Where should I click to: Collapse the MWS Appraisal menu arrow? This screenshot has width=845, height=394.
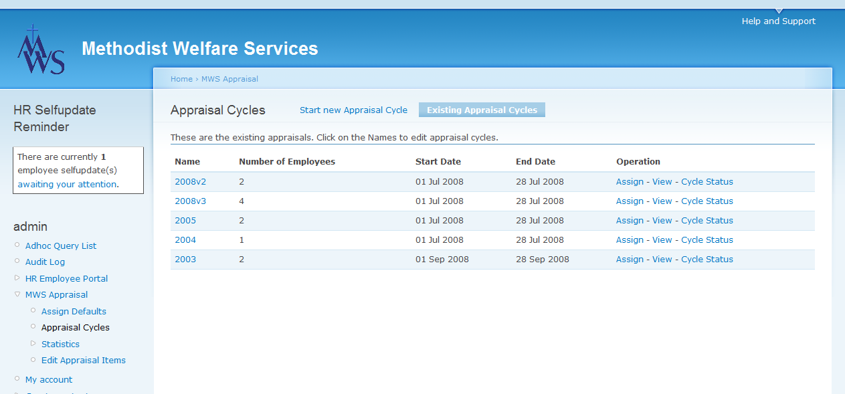coord(17,294)
